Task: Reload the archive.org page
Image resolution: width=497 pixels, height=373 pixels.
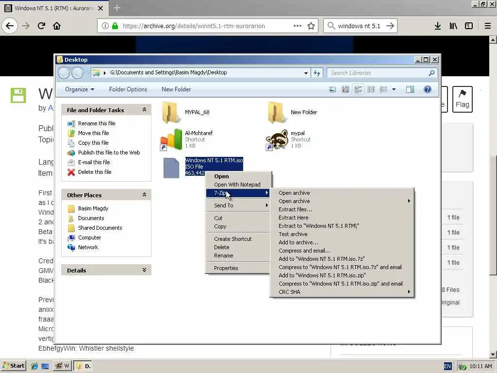Action: click(x=41, y=26)
